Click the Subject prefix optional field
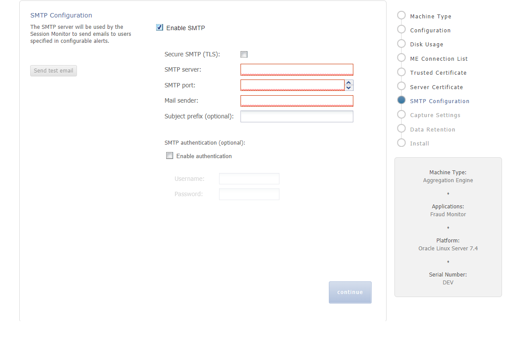The width and height of the screenshot is (509, 339). pyautogui.click(x=296, y=116)
